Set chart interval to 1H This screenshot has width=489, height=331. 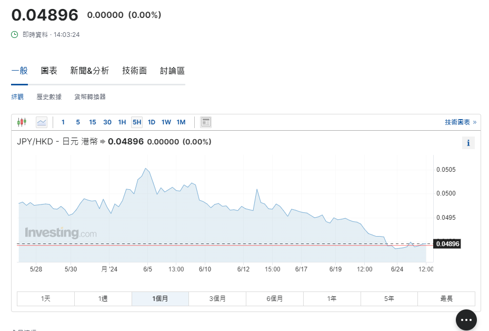[x=122, y=122]
